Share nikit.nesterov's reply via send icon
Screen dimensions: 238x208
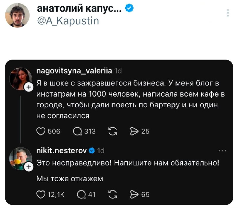(x=135, y=195)
